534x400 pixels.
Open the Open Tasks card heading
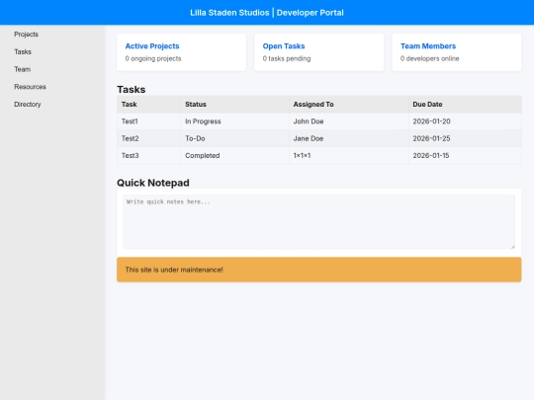[284, 46]
